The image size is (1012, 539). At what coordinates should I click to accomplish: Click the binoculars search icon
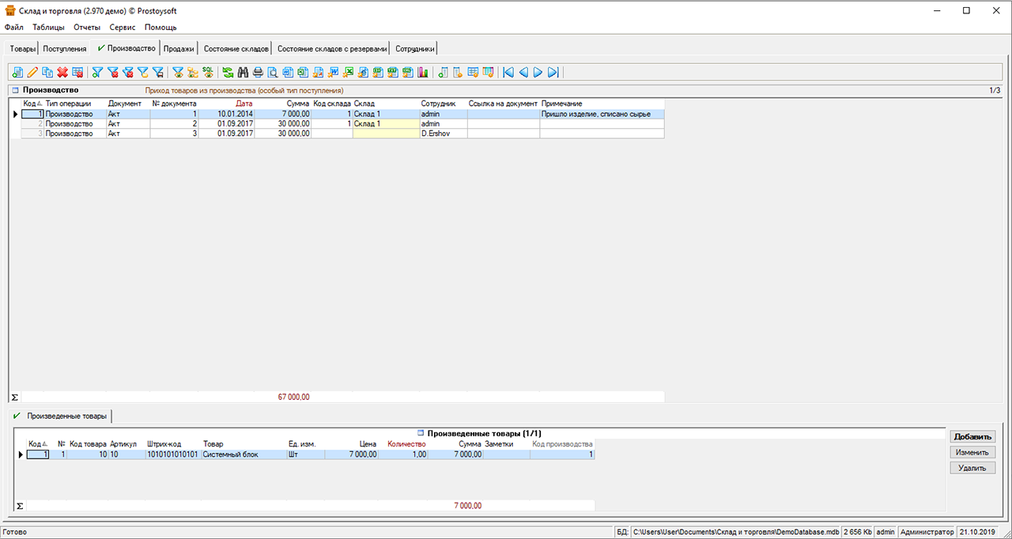(244, 73)
